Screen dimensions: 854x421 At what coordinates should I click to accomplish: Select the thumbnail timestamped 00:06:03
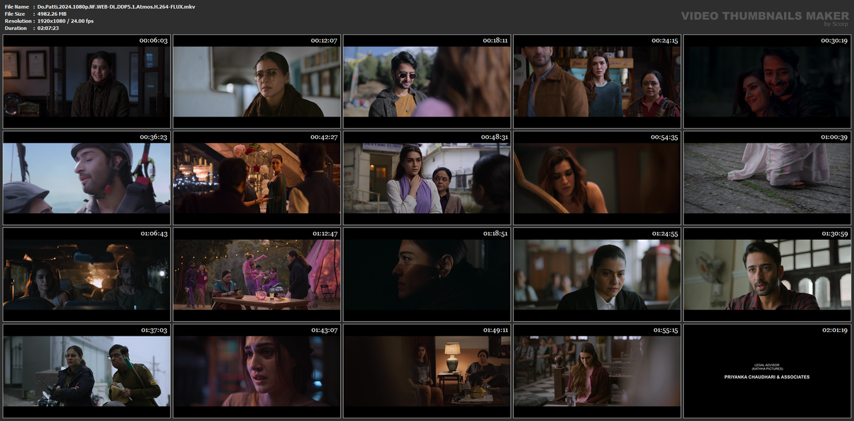87,81
